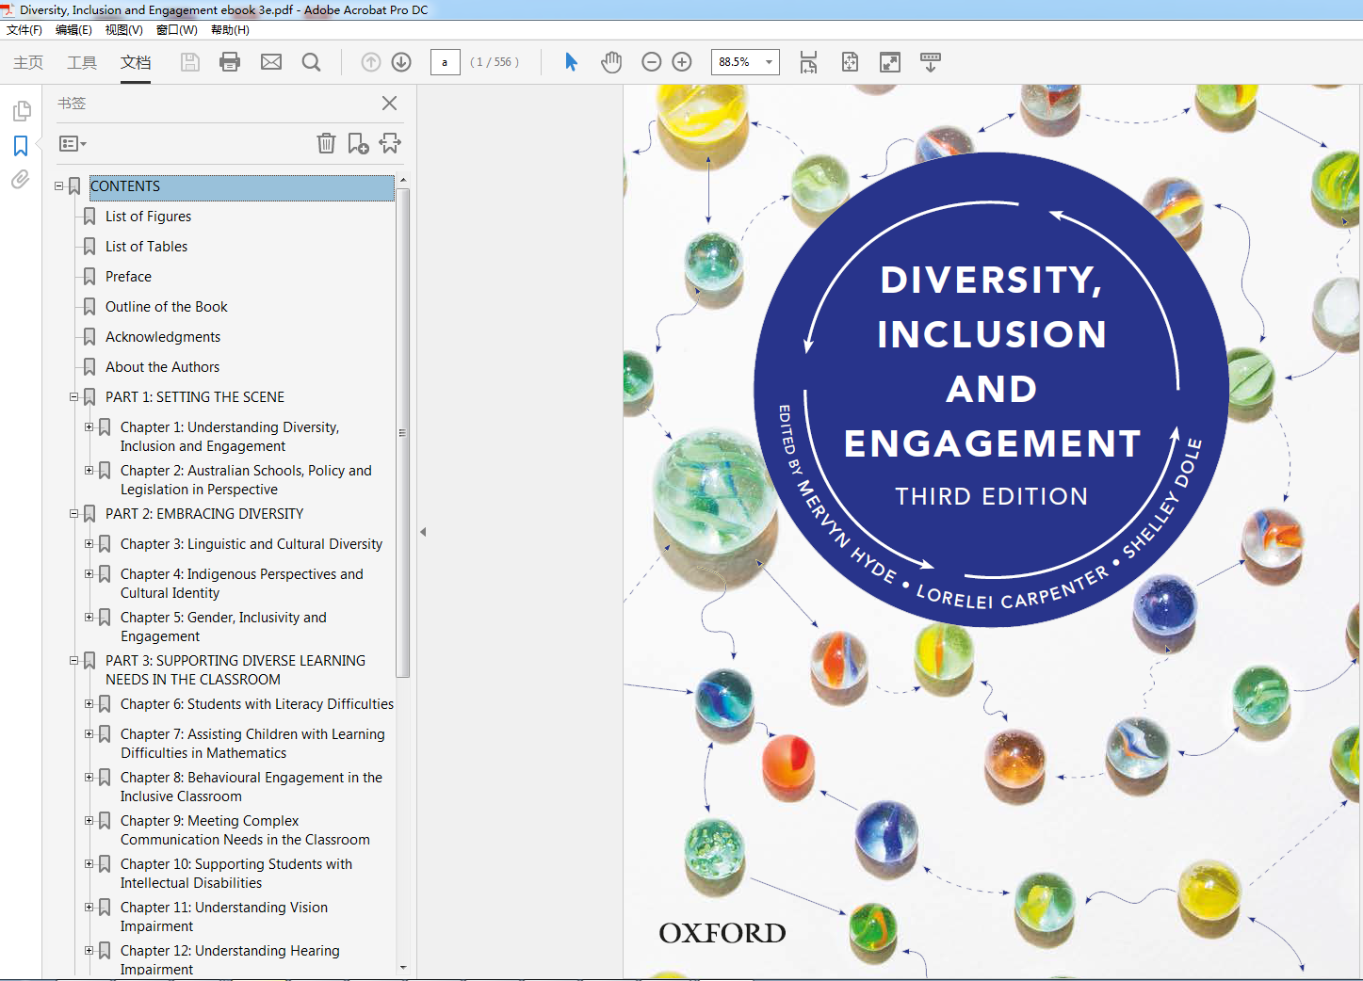Go to previous page arrow
Screen dimensions: 1363x981
click(371, 62)
